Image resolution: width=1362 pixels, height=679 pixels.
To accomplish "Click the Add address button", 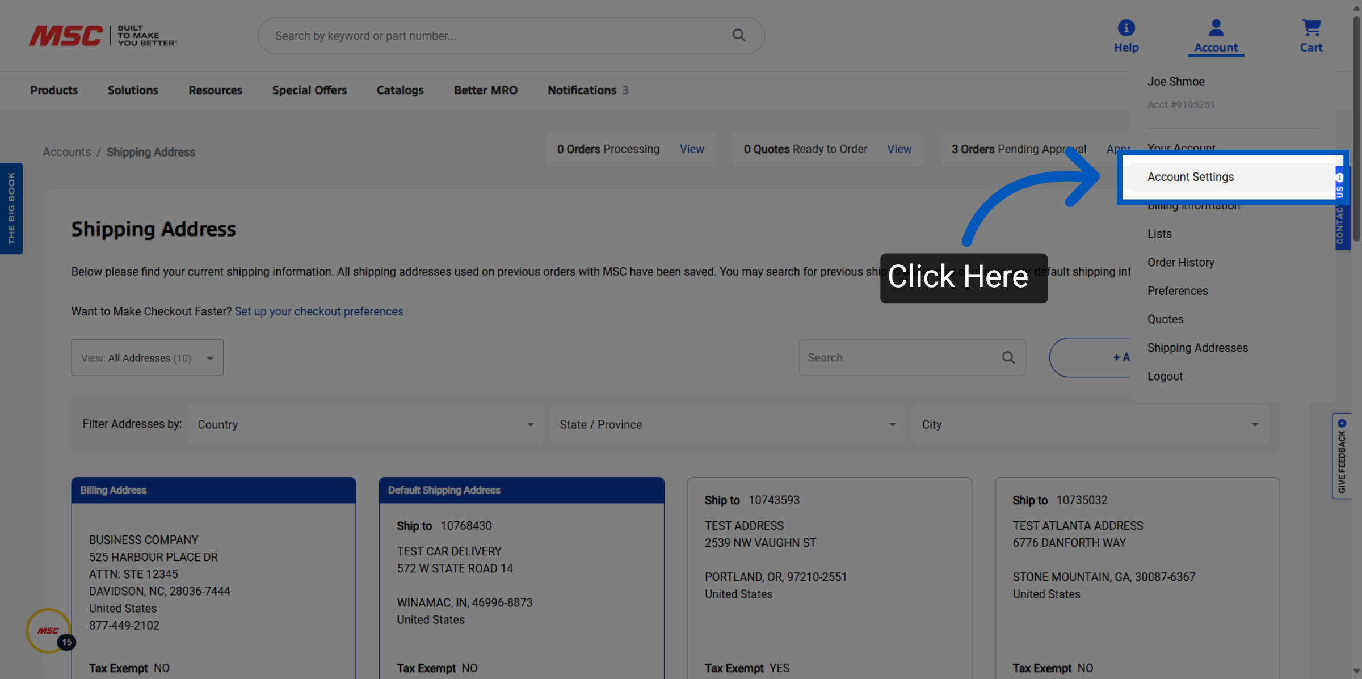I will click(x=1090, y=357).
